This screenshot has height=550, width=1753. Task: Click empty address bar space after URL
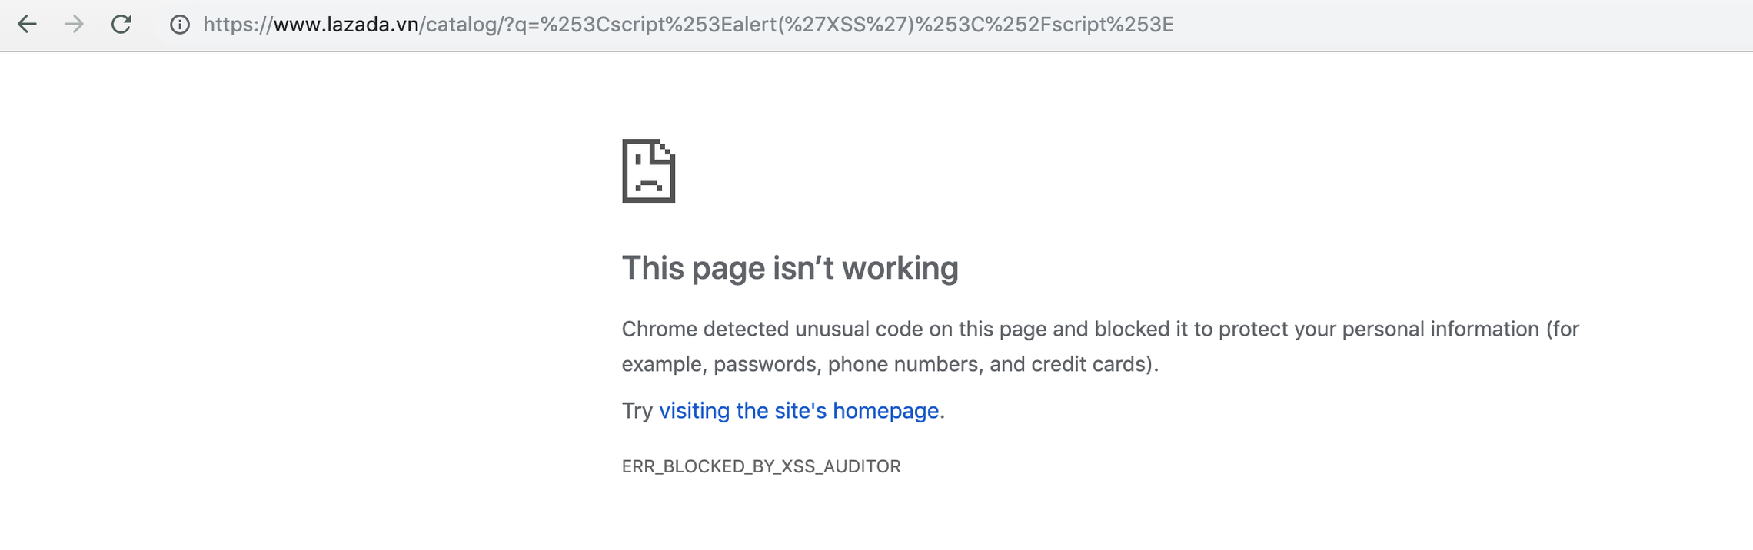tap(1461, 25)
